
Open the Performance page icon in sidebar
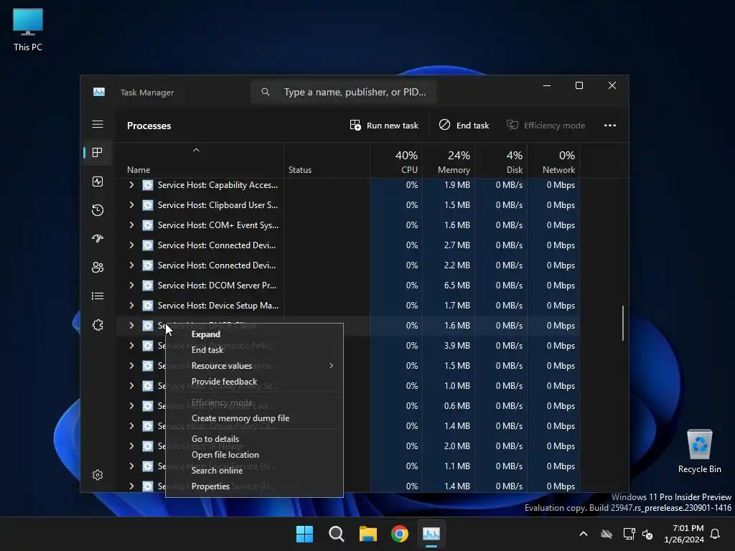pyautogui.click(x=98, y=182)
